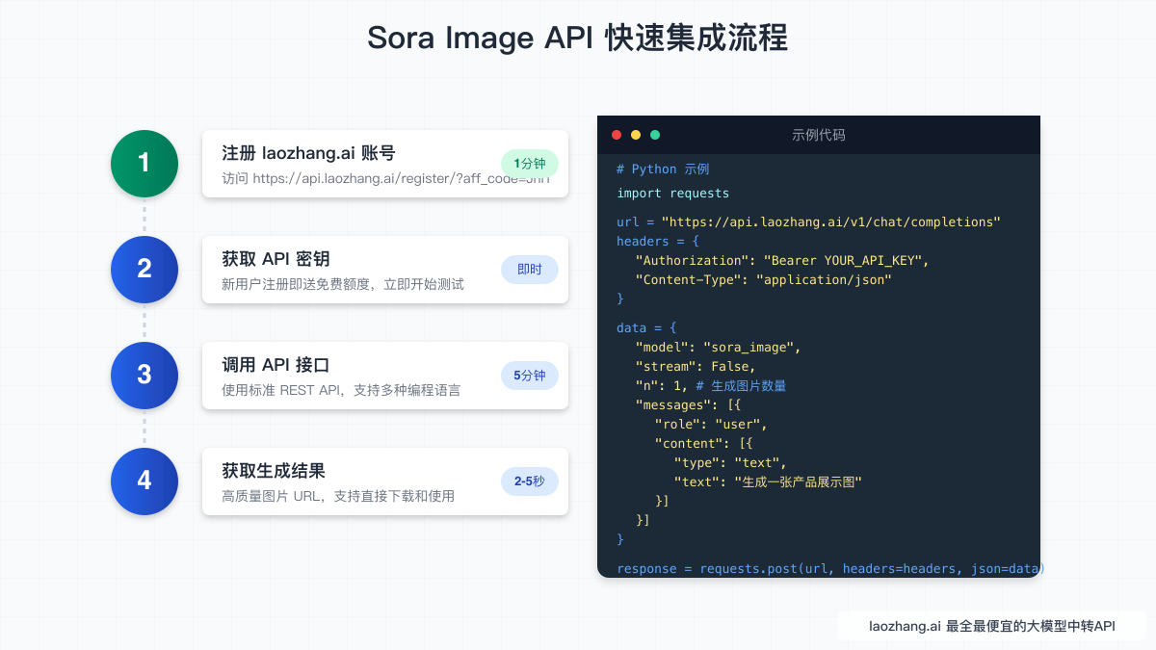The image size is (1156, 650).
Task: Click the blue step 3 circle
Action: 144,376
